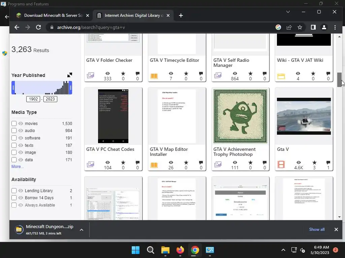Check the Borrow 14 Days checkbox
This screenshot has width=345, height=258.
14,198
